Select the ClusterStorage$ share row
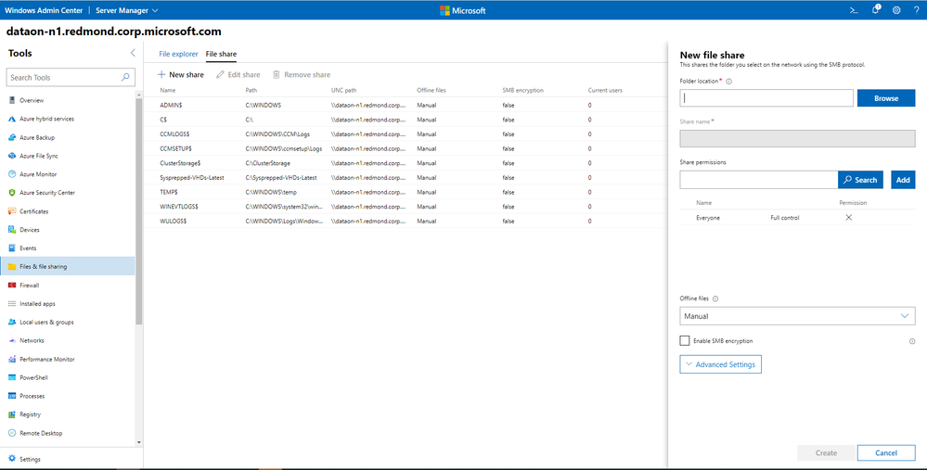Screen dimensions: 927x470 pos(406,163)
